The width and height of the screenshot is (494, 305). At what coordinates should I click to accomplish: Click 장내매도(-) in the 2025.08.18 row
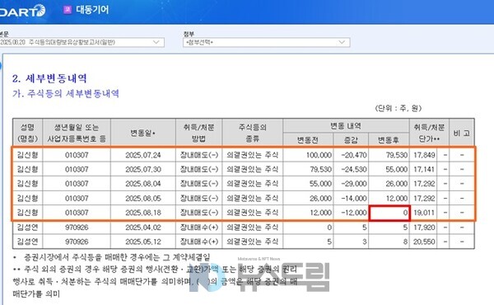point(198,213)
